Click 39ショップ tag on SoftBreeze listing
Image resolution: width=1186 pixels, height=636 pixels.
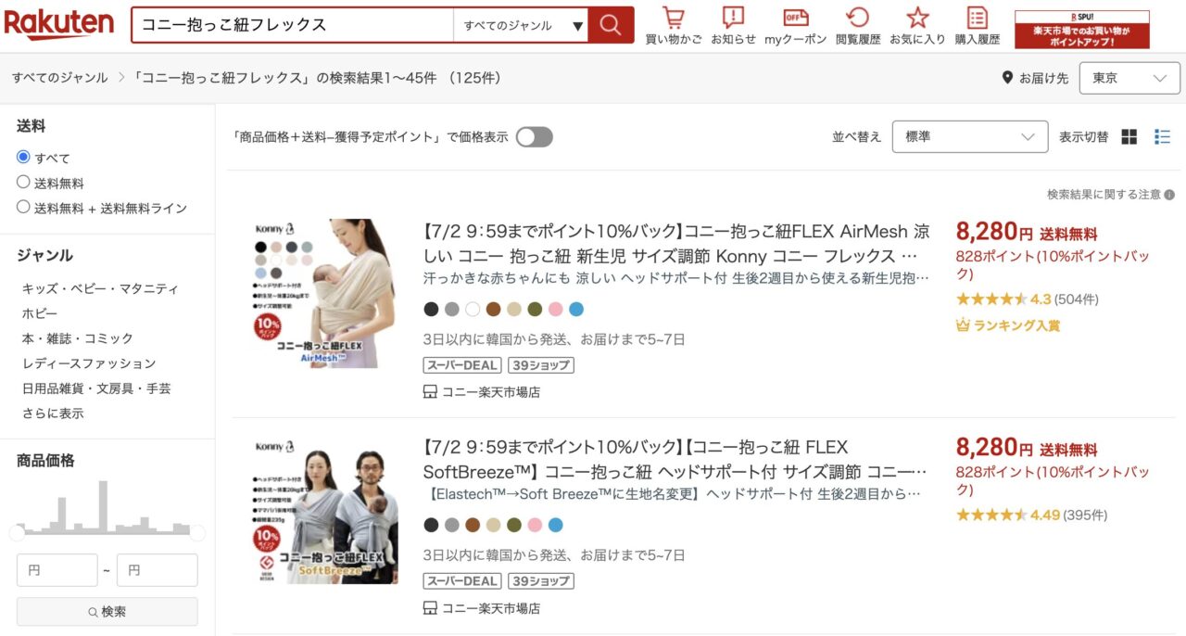[541, 581]
